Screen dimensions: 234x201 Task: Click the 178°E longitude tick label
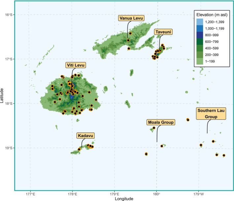tap(73, 194)
